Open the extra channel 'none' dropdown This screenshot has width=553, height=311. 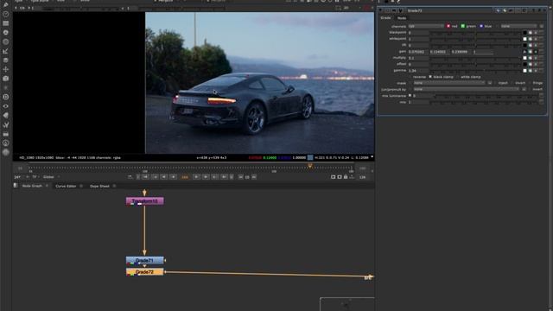point(518,26)
